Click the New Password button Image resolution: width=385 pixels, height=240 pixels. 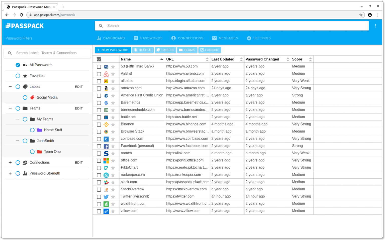[x=113, y=50]
